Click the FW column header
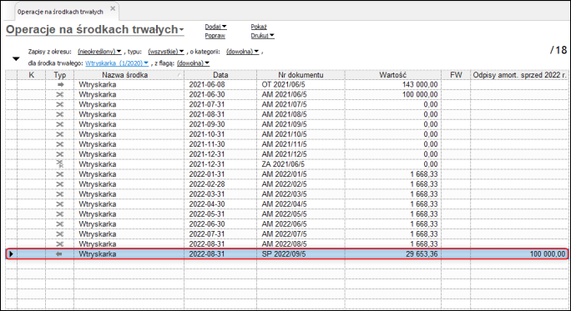The height and width of the screenshot is (311, 571). click(x=456, y=75)
